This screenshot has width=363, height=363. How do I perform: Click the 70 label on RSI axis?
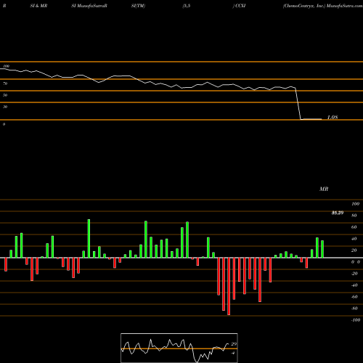5,83
